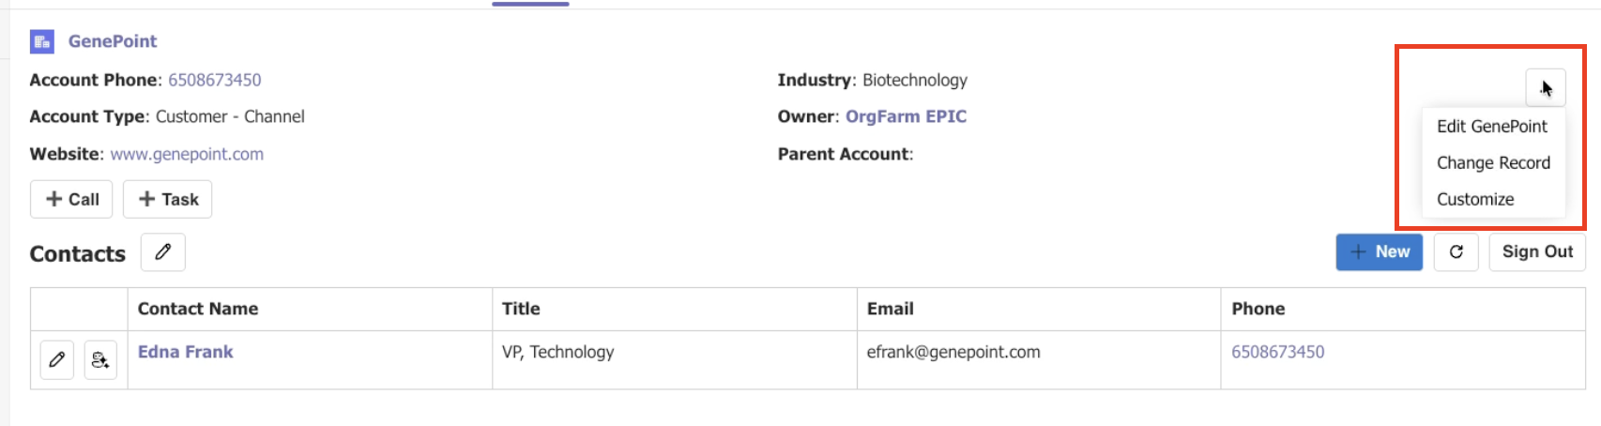1601x426 pixels.
Task: Log a new Call activity
Action: [71, 199]
